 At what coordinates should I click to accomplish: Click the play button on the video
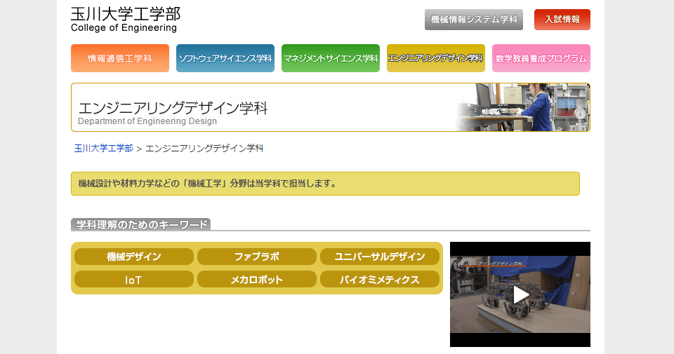click(520, 294)
